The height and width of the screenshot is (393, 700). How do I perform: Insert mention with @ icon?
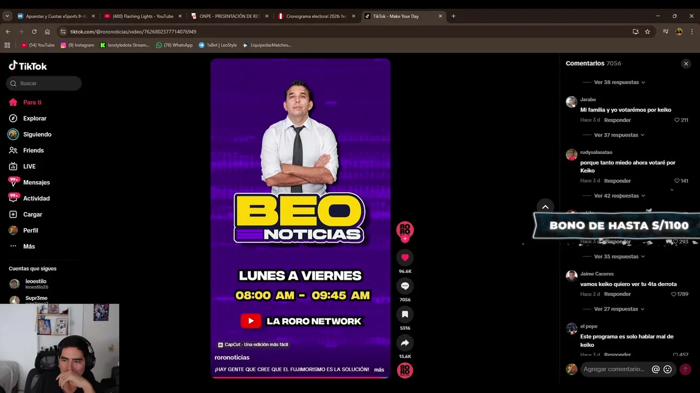pyautogui.click(x=656, y=370)
